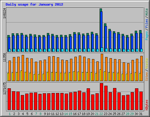The width and height of the screenshot is (150, 117).
Task: Click day 7 on the date axis
Action: (x=36, y=114)
